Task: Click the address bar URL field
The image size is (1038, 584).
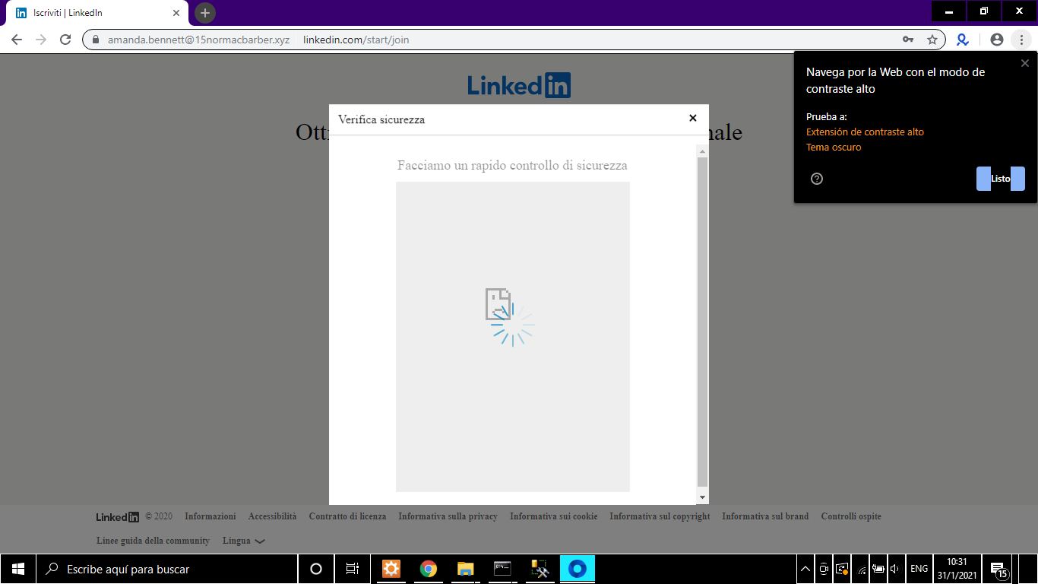Action: coord(514,40)
